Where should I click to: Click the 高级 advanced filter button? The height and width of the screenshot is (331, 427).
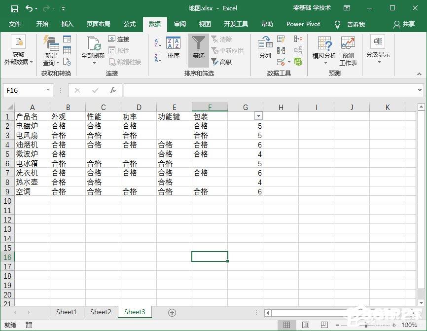pos(222,62)
